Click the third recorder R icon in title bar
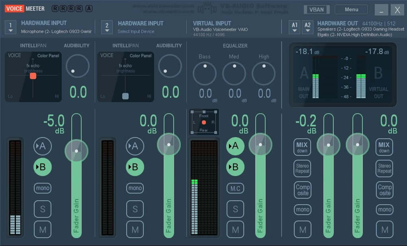This screenshot has height=246, width=407. (x=71, y=9)
